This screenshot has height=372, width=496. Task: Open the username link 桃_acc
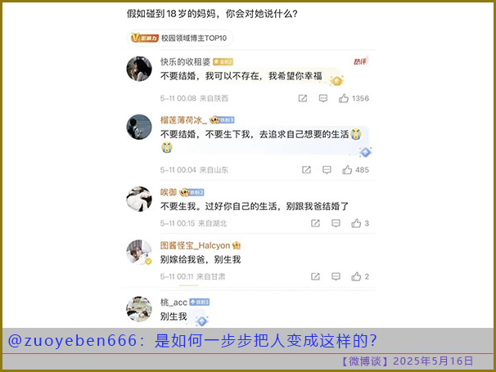[174, 303]
